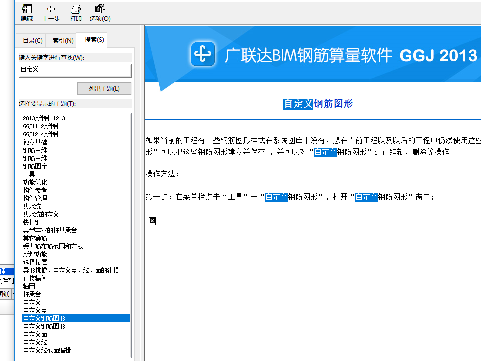The height and width of the screenshot is (361, 481).
Task: Click the page heading 自定义钢筋图形
Action: click(x=318, y=104)
